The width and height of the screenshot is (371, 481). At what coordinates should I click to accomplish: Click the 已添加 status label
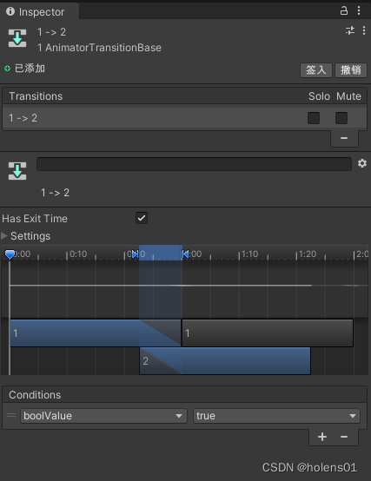click(30, 69)
